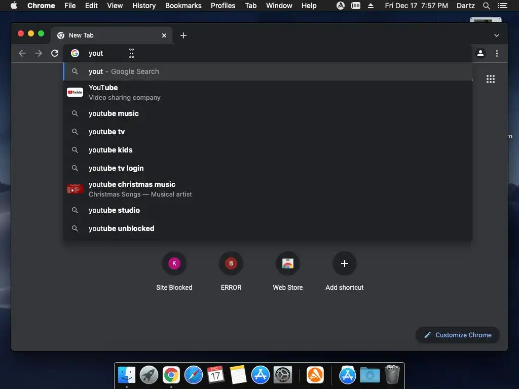Open App Store from the Dock
Viewport: 519px width, 389px height.
[261, 375]
